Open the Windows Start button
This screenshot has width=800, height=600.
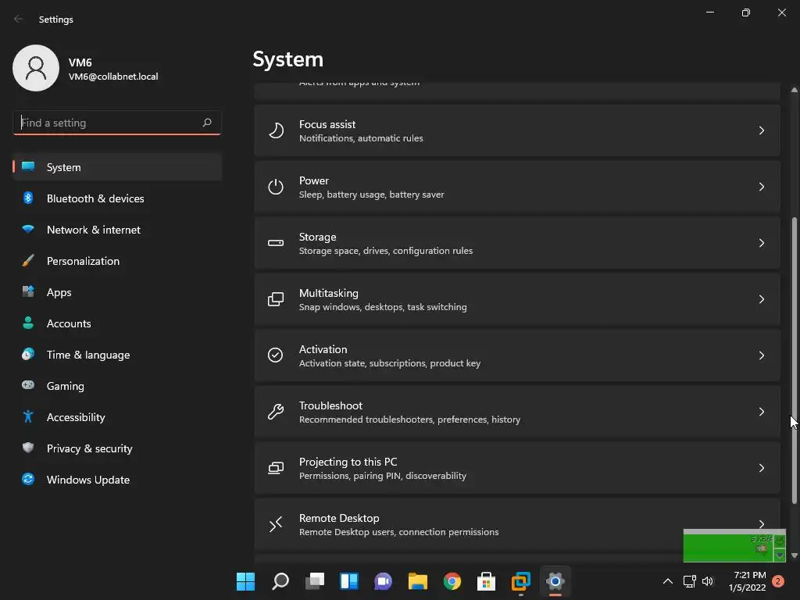click(245, 581)
